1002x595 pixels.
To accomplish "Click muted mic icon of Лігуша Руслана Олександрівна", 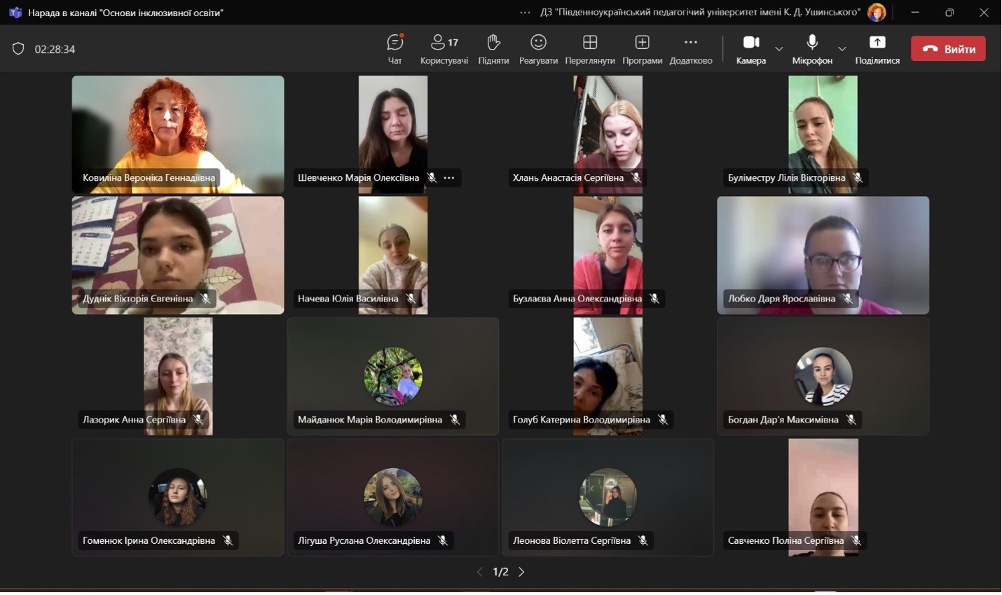I will 443,541.
